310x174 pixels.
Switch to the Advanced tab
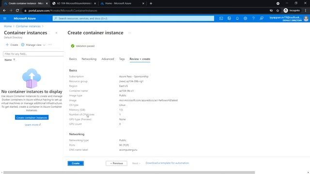(x=108, y=59)
